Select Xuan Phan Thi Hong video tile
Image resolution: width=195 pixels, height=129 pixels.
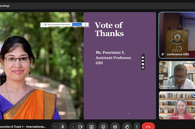(x=177, y=105)
